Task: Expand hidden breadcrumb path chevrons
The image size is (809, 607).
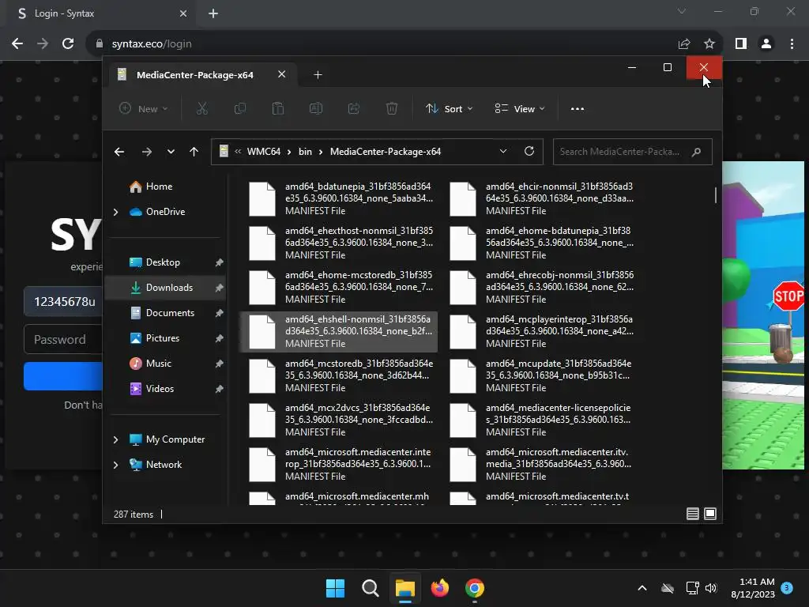Action: pos(238,152)
